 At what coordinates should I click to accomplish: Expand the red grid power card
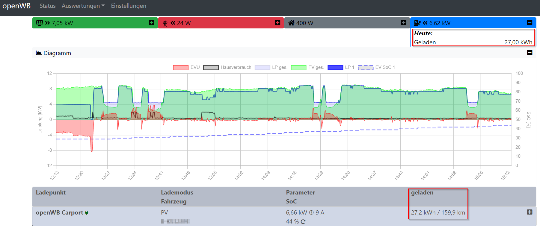(x=277, y=23)
